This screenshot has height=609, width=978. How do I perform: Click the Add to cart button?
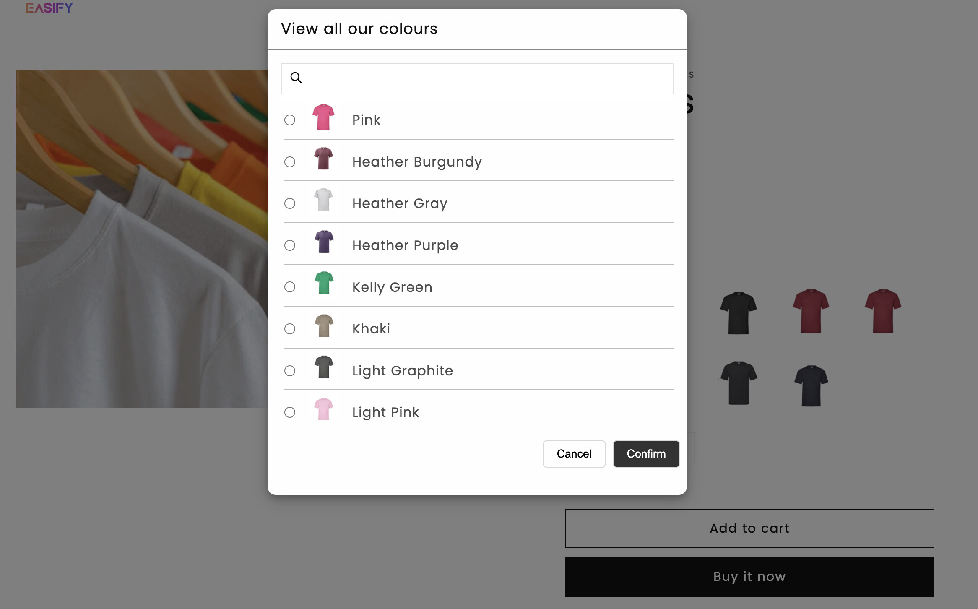tap(750, 528)
